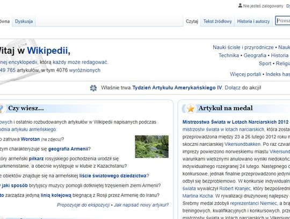Open the wyróżnionych articles link
Viewport: 290px width, 219px height.
(x=84, y=70)
